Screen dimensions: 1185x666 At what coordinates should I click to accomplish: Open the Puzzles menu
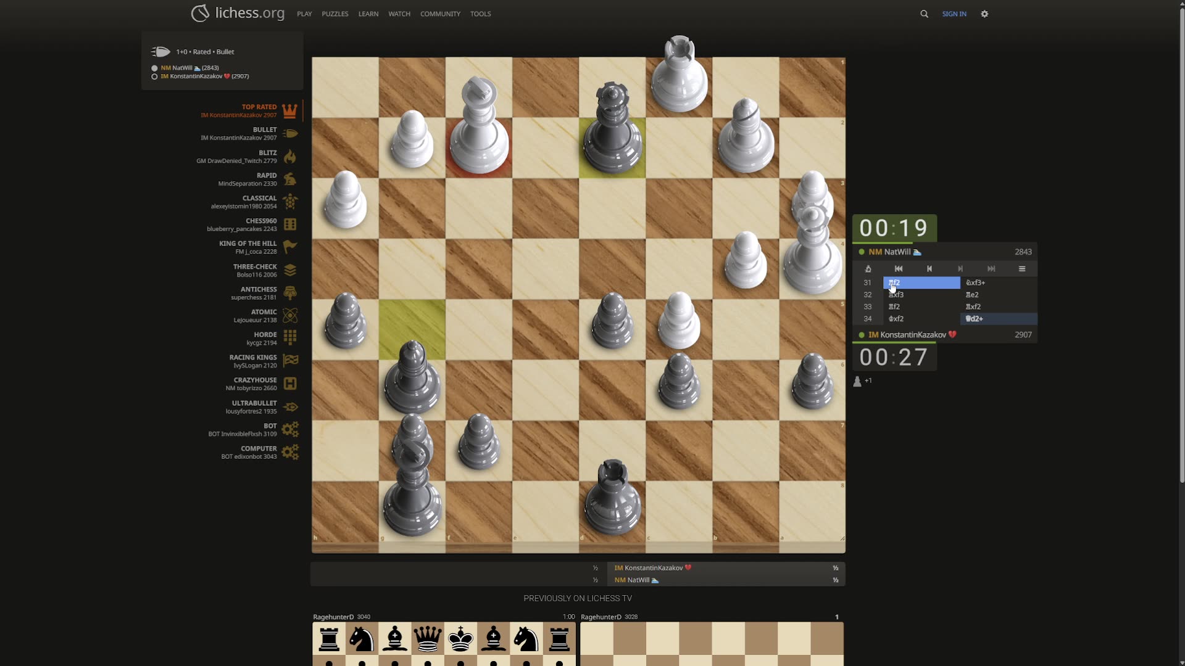[335, 14]
